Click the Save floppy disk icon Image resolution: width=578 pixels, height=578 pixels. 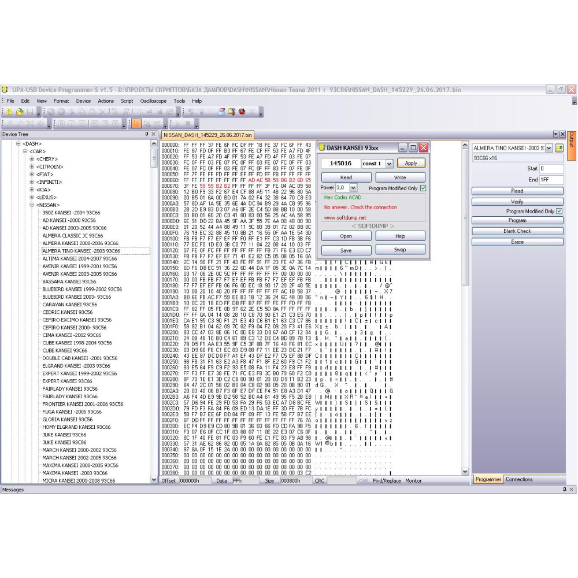(30, 112)
